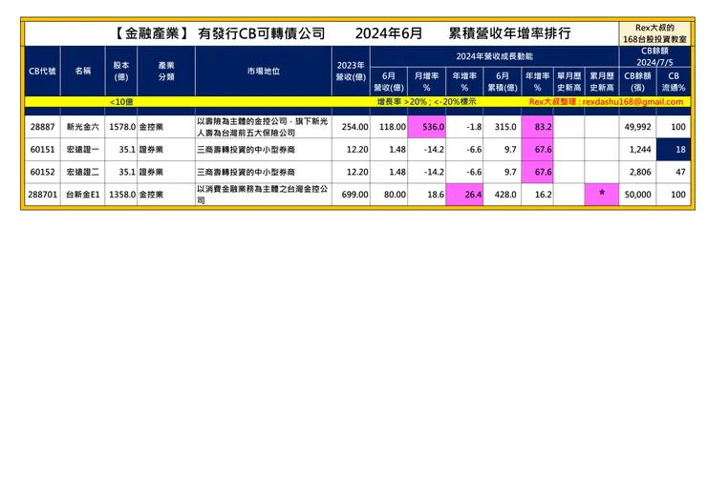
Task: Select CB code cell 60151
Action: tap(42, 150)
